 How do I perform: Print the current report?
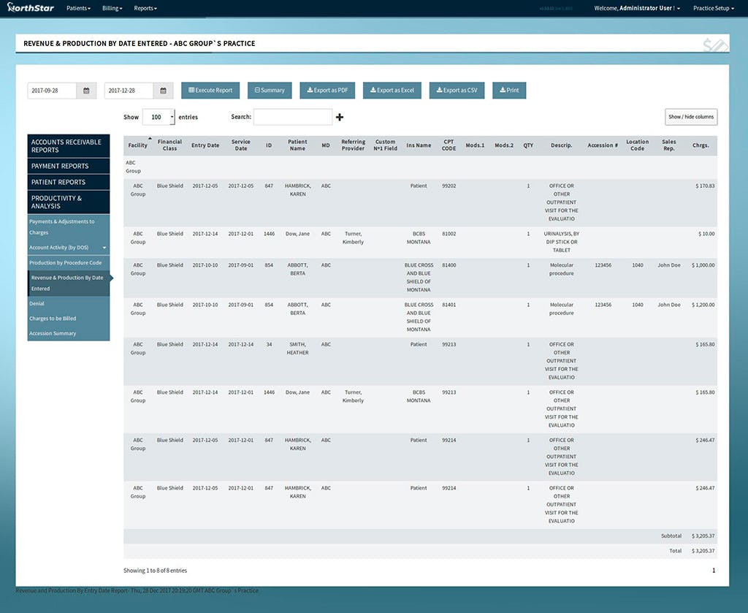(508, 90)
